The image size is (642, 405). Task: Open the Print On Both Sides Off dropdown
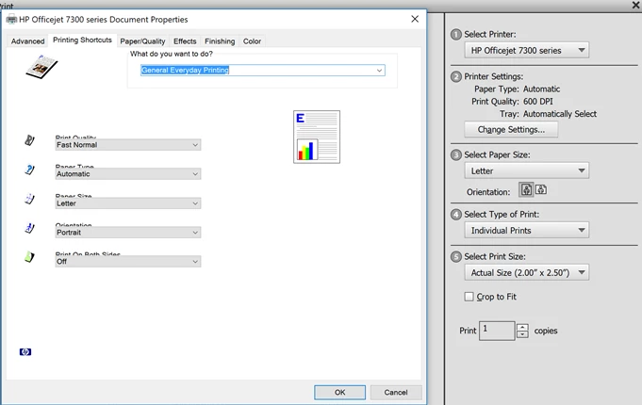tap(128, 262)
